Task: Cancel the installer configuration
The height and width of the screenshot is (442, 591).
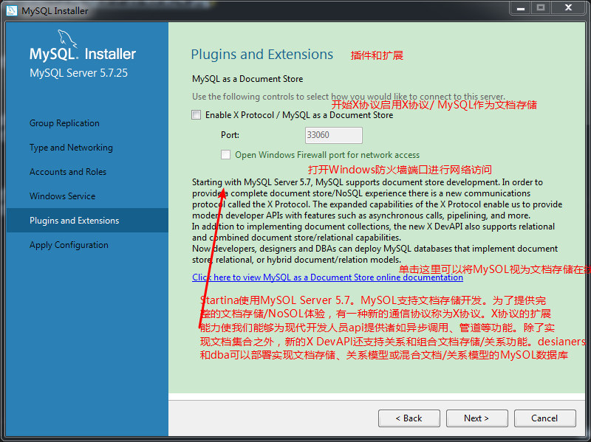Action: [x=544, y=418]
